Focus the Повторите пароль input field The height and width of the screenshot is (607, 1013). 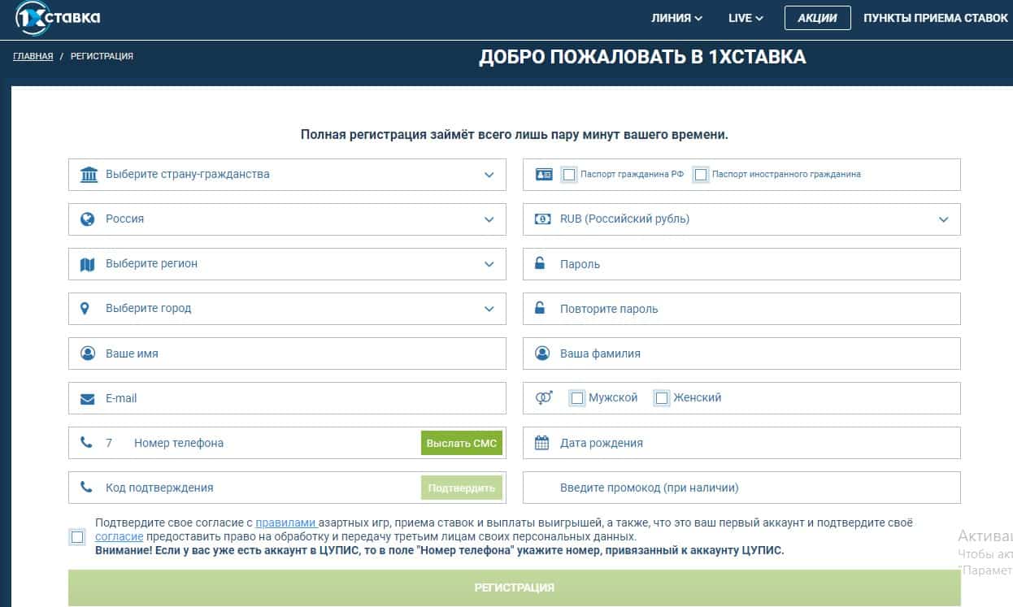click(741, 309)
